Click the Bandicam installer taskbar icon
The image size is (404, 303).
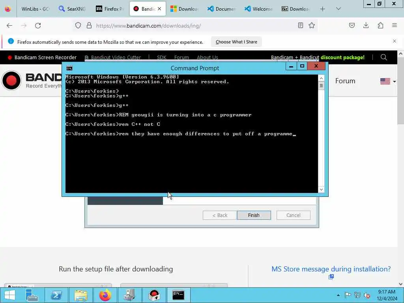[154, 295]
